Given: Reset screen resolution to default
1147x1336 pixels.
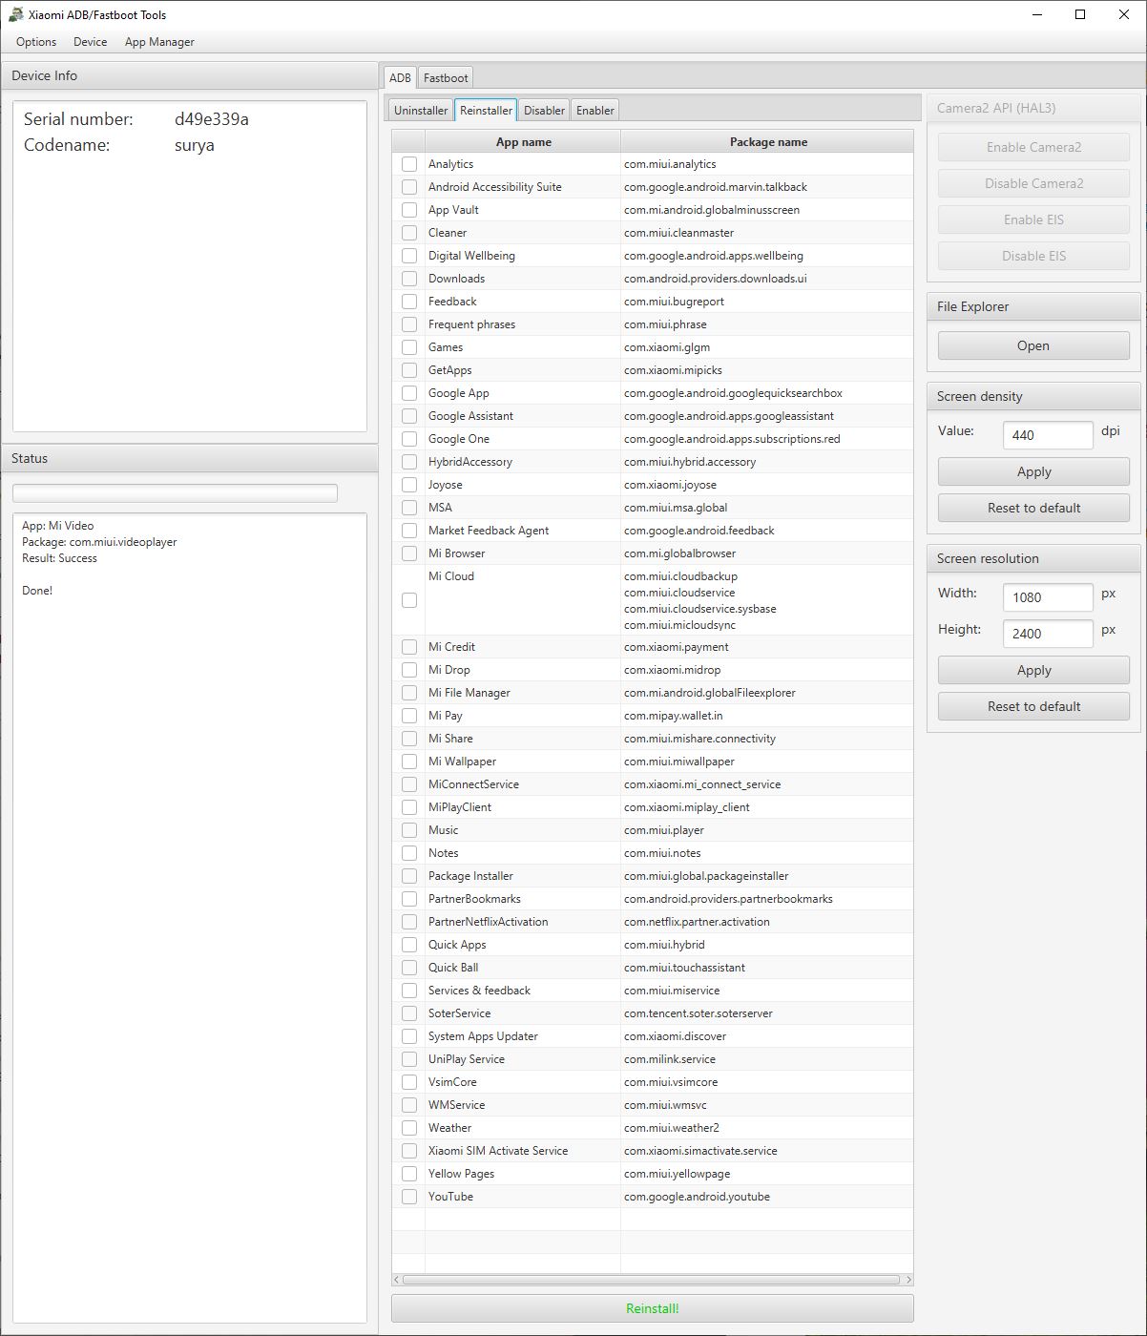Looking at the screenshot, I should 1033,706.
